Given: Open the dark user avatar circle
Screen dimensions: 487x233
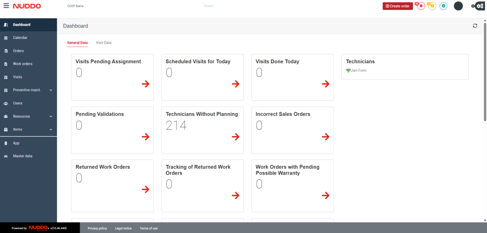Looking at the screenshot, I should 458,6.
